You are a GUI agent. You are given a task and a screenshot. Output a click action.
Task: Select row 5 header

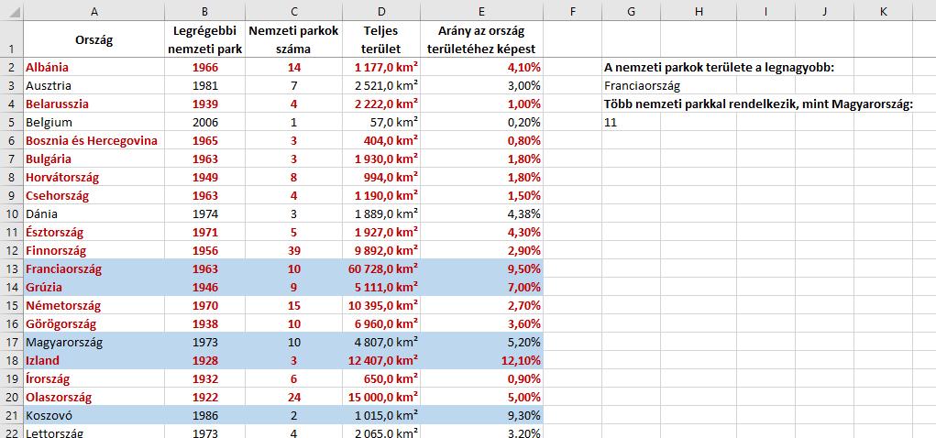[12, 123]
